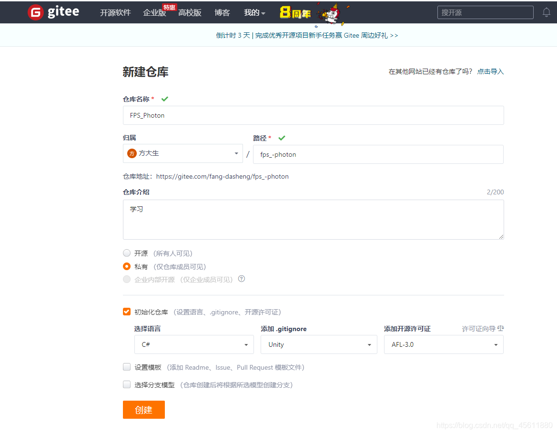Open the 企业版 menu item
This screenshot has height=434, width=557.
click(x=154, y=13)
